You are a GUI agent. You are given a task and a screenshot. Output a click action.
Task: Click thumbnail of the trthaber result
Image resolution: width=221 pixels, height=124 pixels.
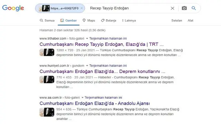click(x=47, y=52)
